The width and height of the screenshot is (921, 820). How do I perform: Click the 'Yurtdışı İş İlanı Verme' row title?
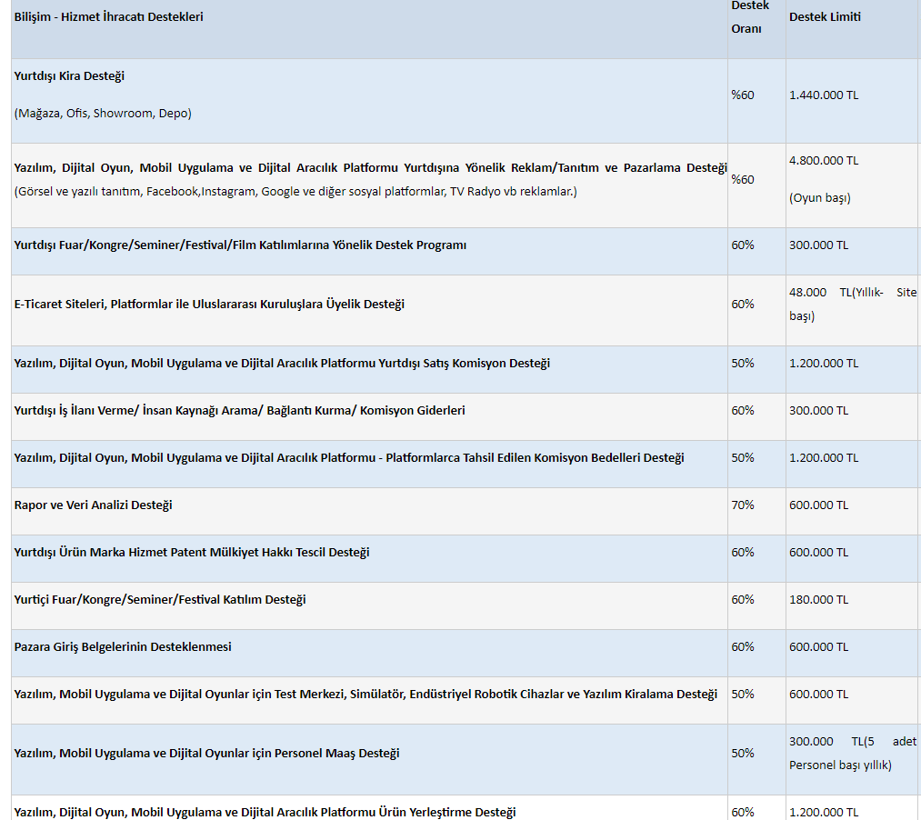click(x=239, y=411)
